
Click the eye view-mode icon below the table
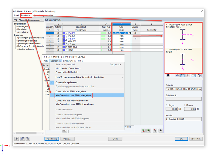pos(161,130)
